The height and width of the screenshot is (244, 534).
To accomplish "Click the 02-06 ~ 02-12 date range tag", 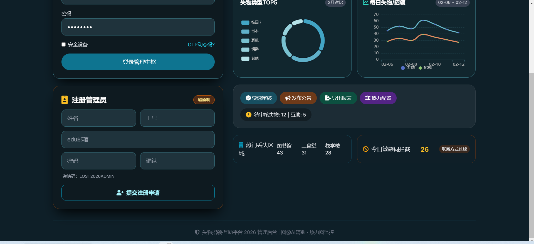I will tap(453, 3).
